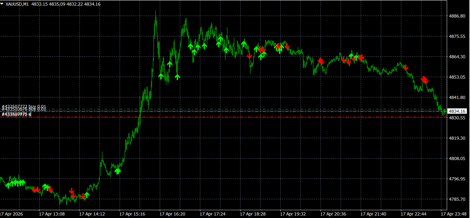The height and width of the screenshot is (218, 470).
Task: Select the #433507772 buy 0.01 order label
Action: (24, 106)
